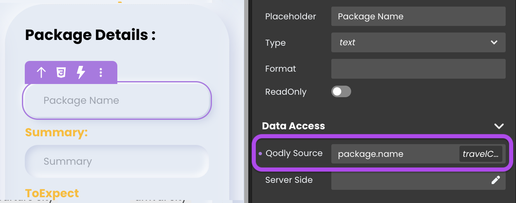Image resolution: width=516 pixels, height=203 pixels.
Task: Select the Package Details heading text
Action: click(x=90, y=35)
